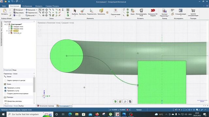
Task: Switch to the 'Отображение' ribbon tab
Action: [27, 6]
